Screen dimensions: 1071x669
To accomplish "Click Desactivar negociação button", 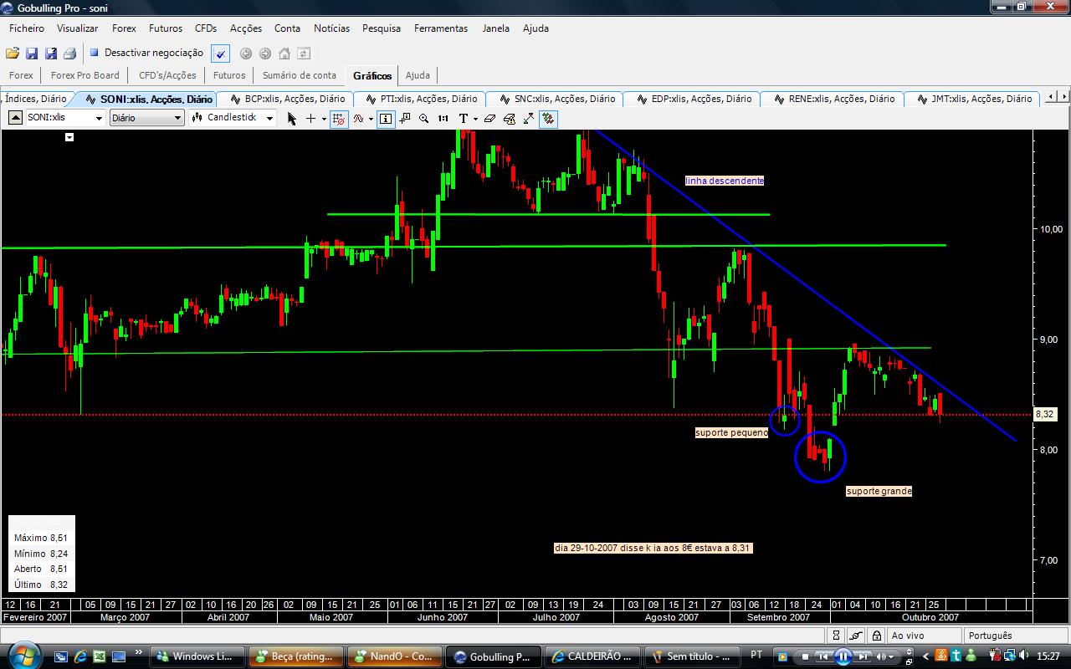I will point(146,53).
